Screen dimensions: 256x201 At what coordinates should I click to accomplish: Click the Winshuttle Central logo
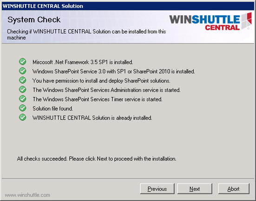point(210,22)
